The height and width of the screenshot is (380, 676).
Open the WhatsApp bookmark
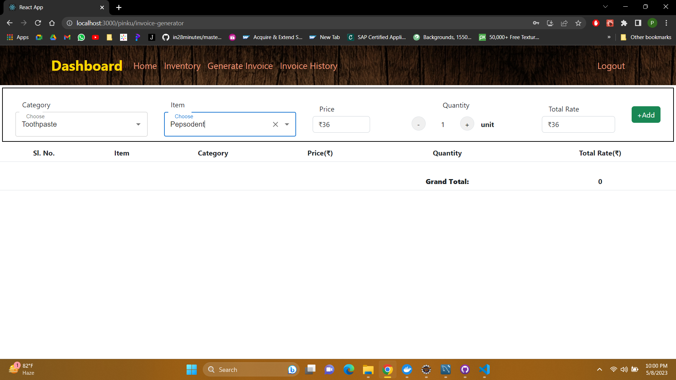[x=81, y=37]
